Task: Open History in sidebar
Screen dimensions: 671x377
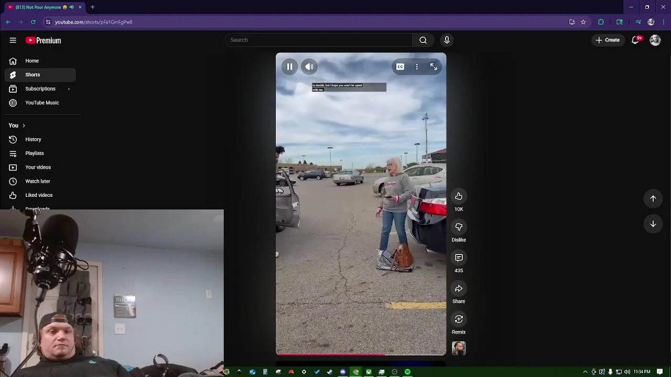Action: (x=40, y=139)
